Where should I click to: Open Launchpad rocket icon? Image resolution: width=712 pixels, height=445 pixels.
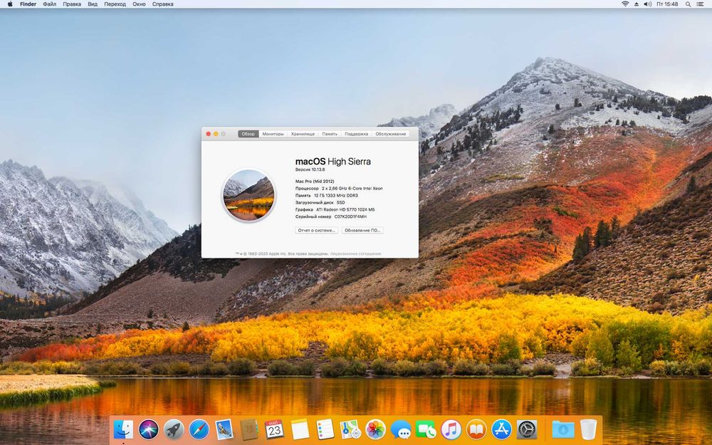(174, 429)
